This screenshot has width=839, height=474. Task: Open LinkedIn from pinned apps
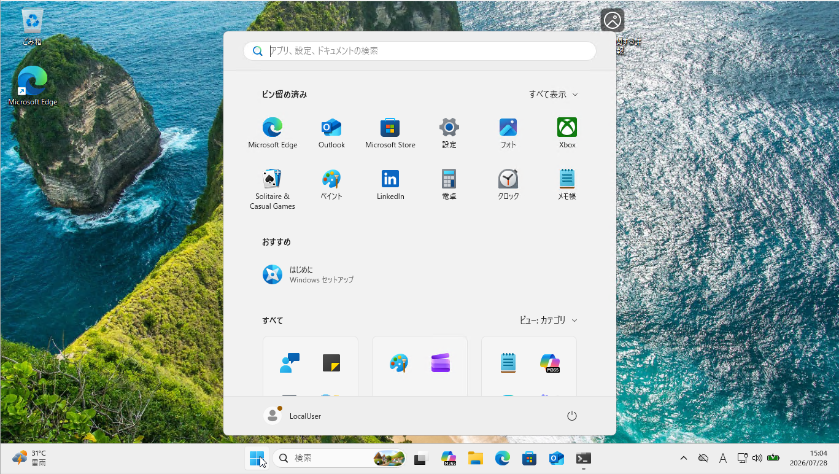point(390,185)
